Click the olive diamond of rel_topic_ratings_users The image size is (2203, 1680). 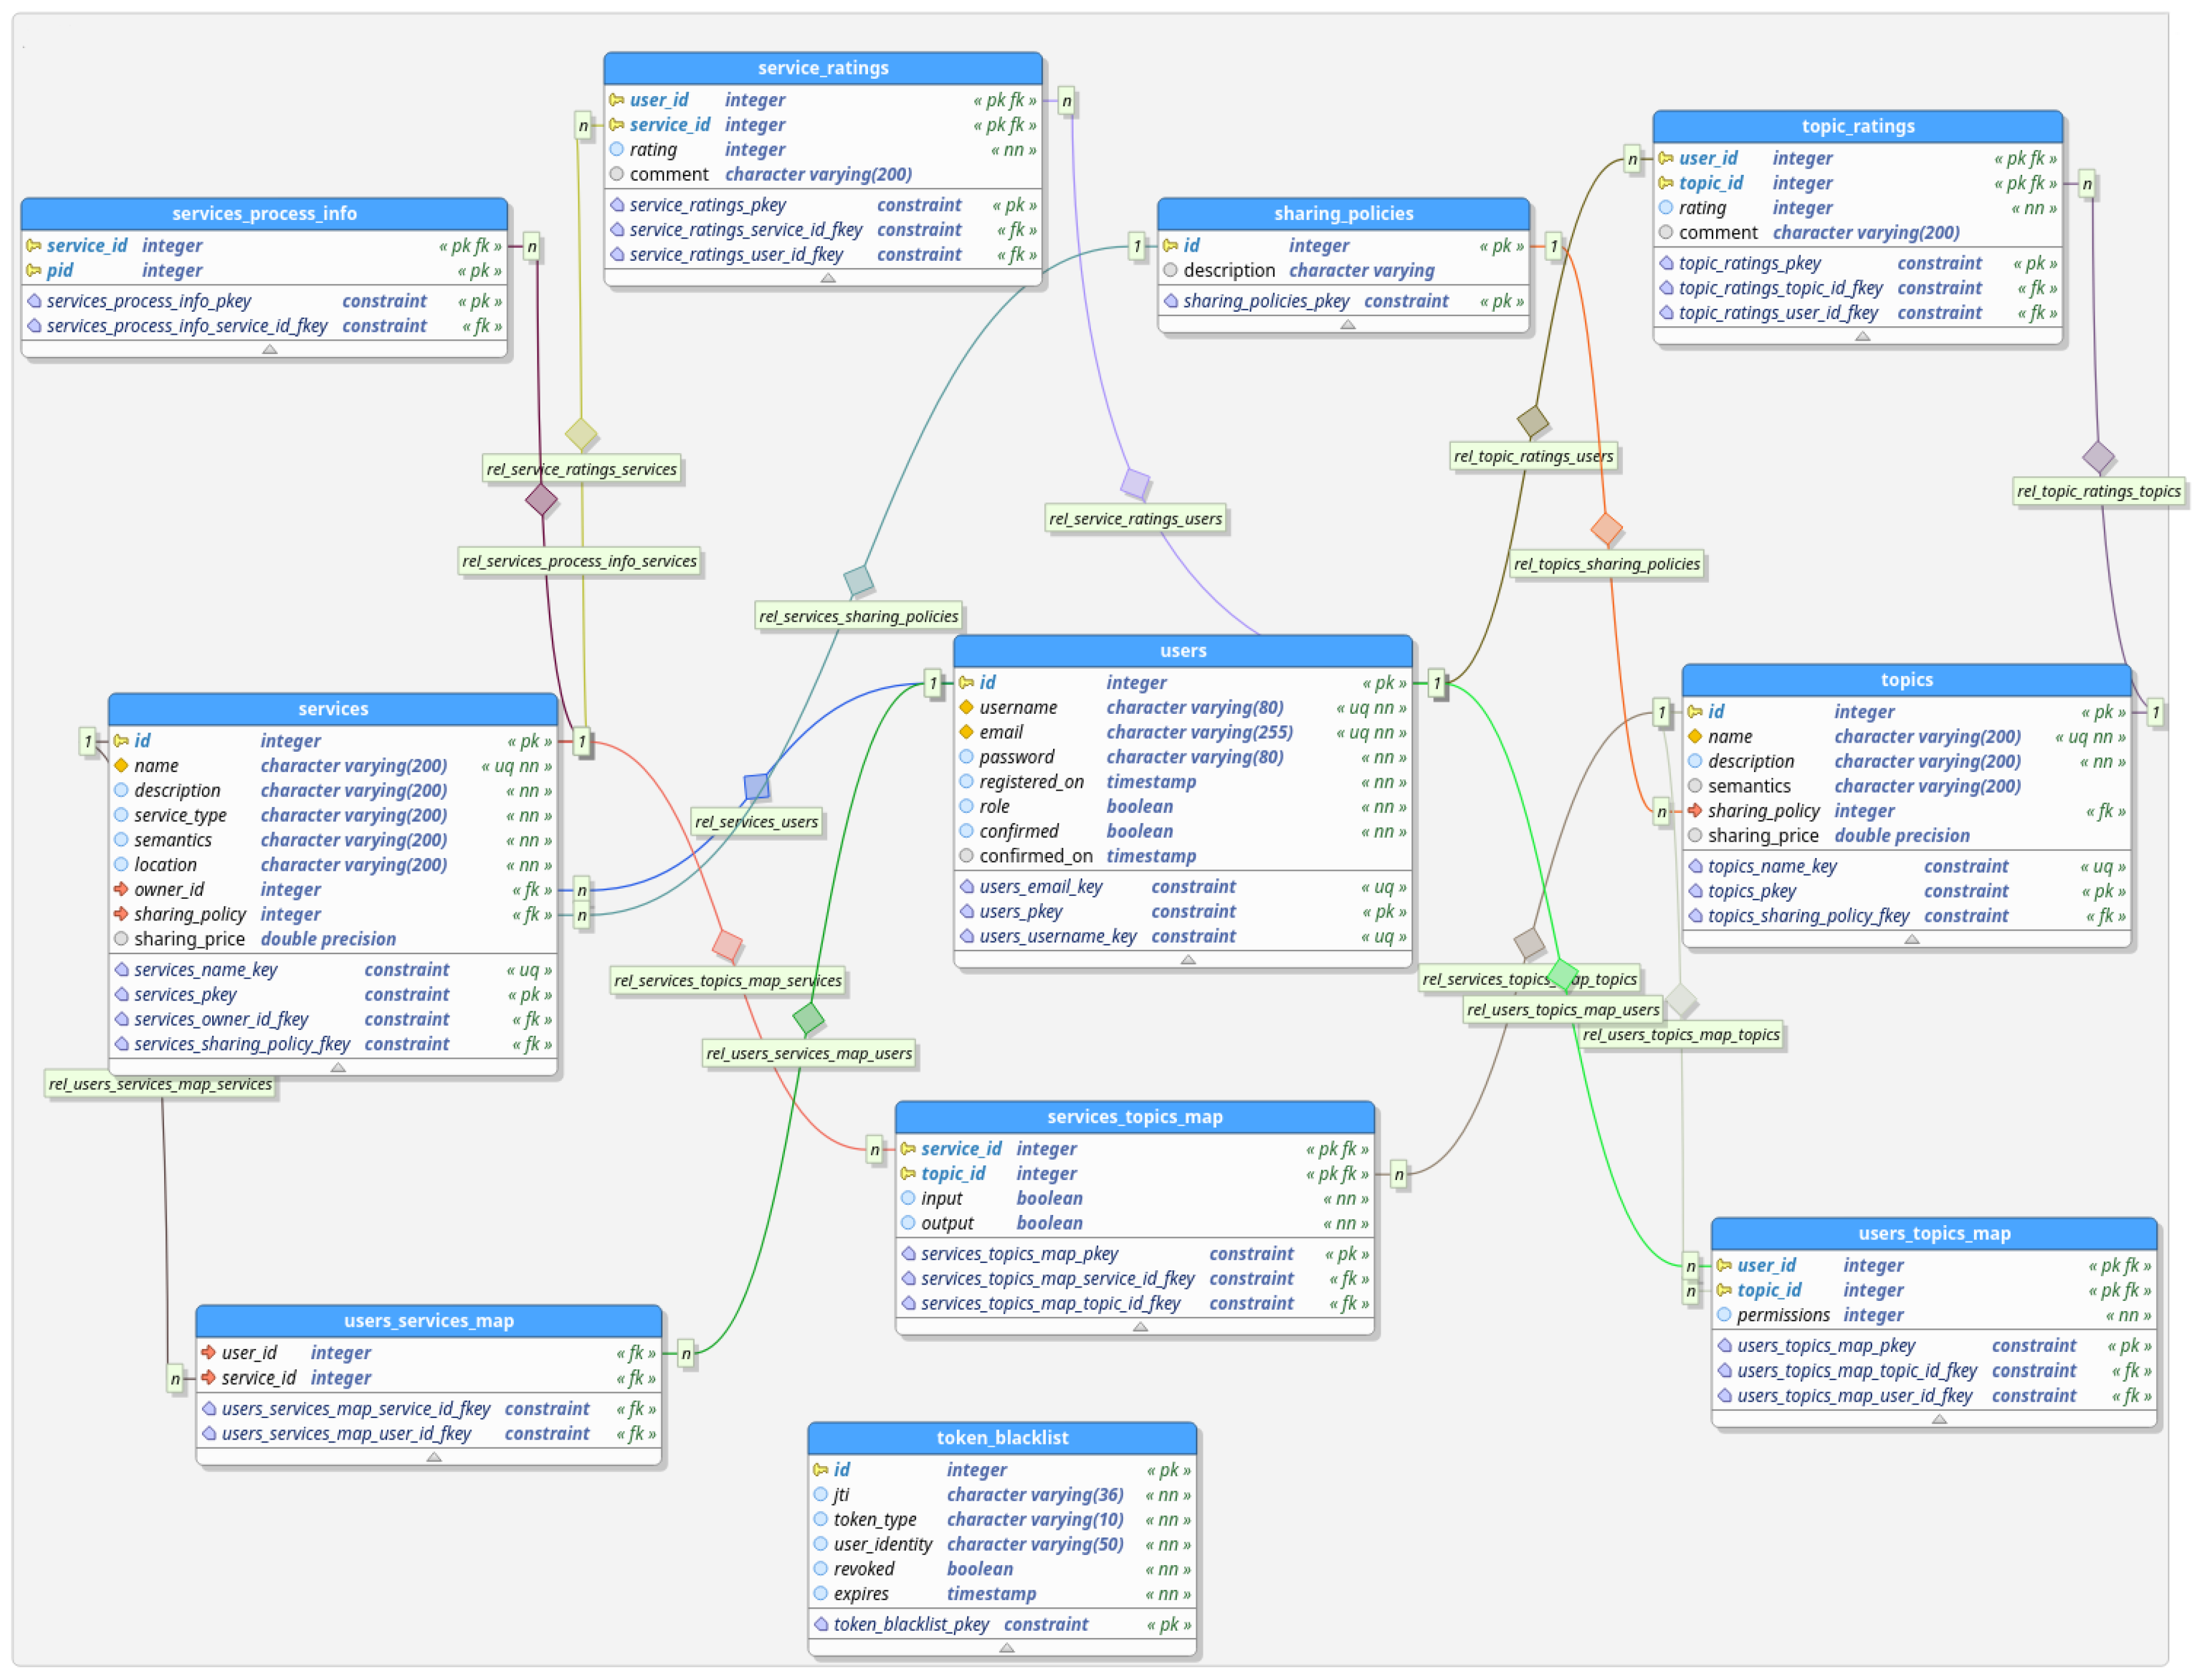pos(1533,421)
